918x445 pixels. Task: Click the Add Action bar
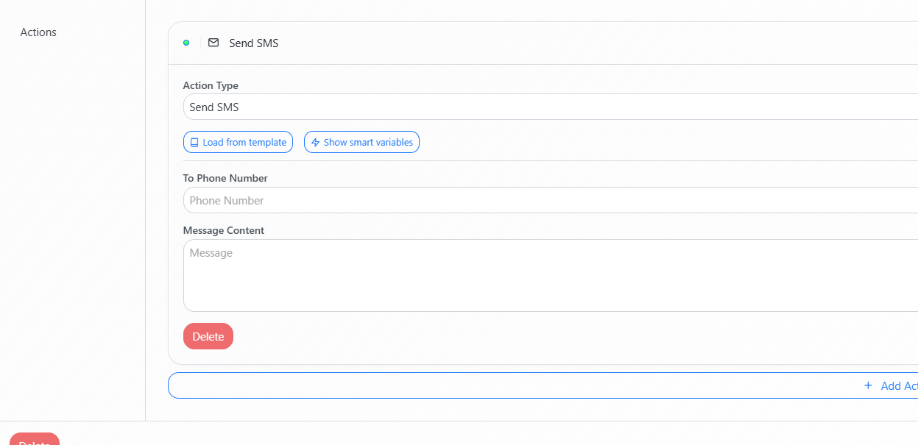pos(543,385)
